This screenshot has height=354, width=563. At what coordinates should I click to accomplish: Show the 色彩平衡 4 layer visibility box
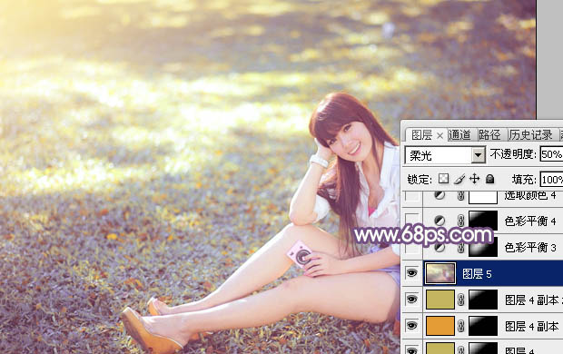(x=412, y=221)
